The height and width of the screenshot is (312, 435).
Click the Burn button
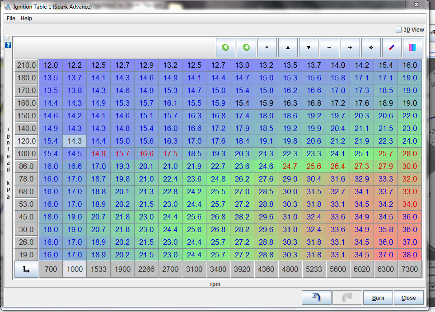click(378, 298)
